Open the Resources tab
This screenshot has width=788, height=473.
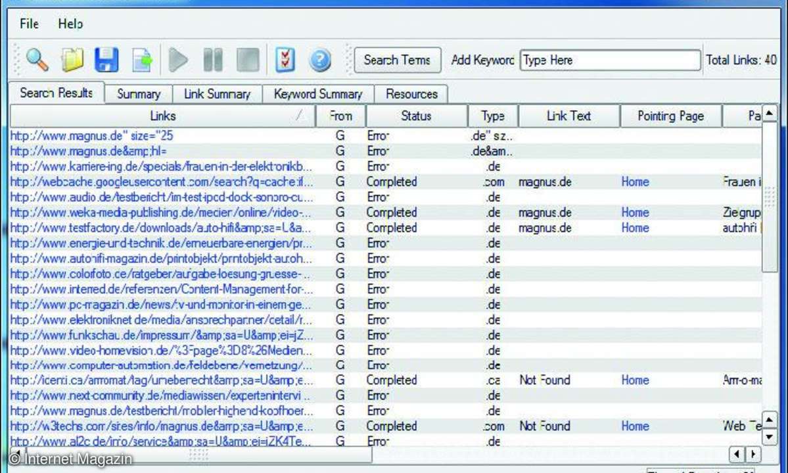click(x=411, y=94)
